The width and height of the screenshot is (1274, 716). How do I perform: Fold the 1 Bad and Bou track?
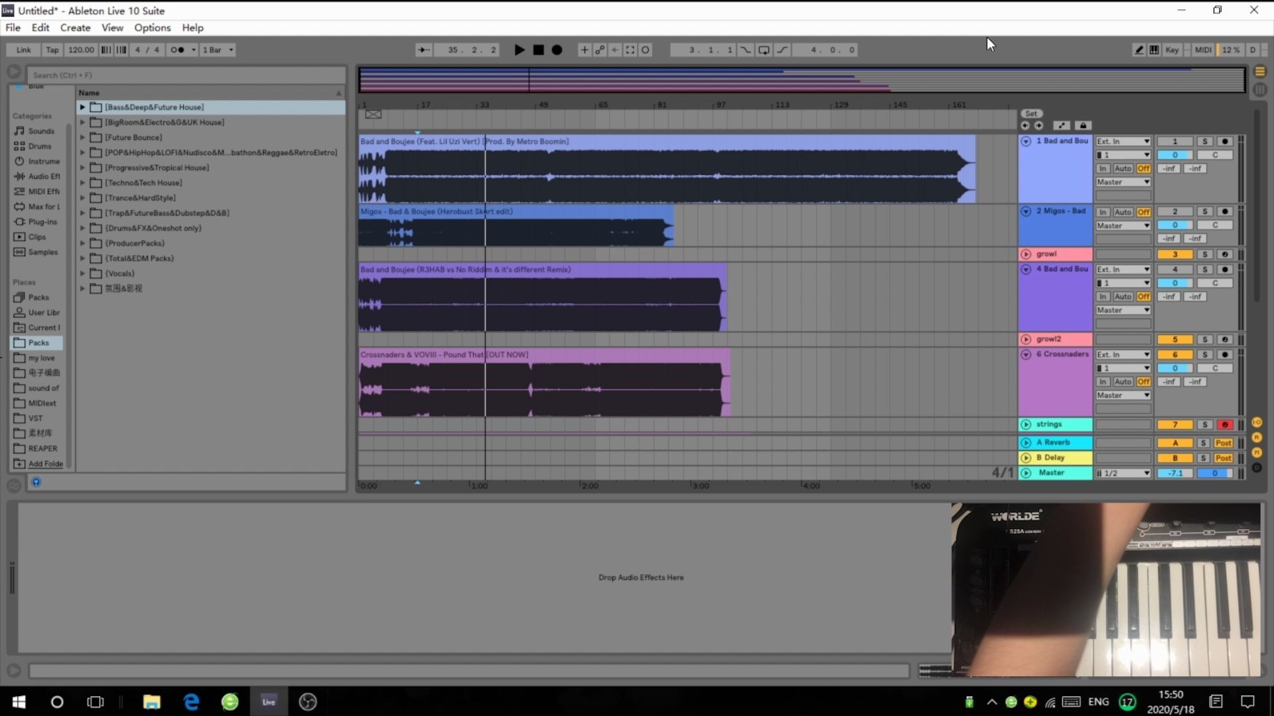(x=1026, y=141)
